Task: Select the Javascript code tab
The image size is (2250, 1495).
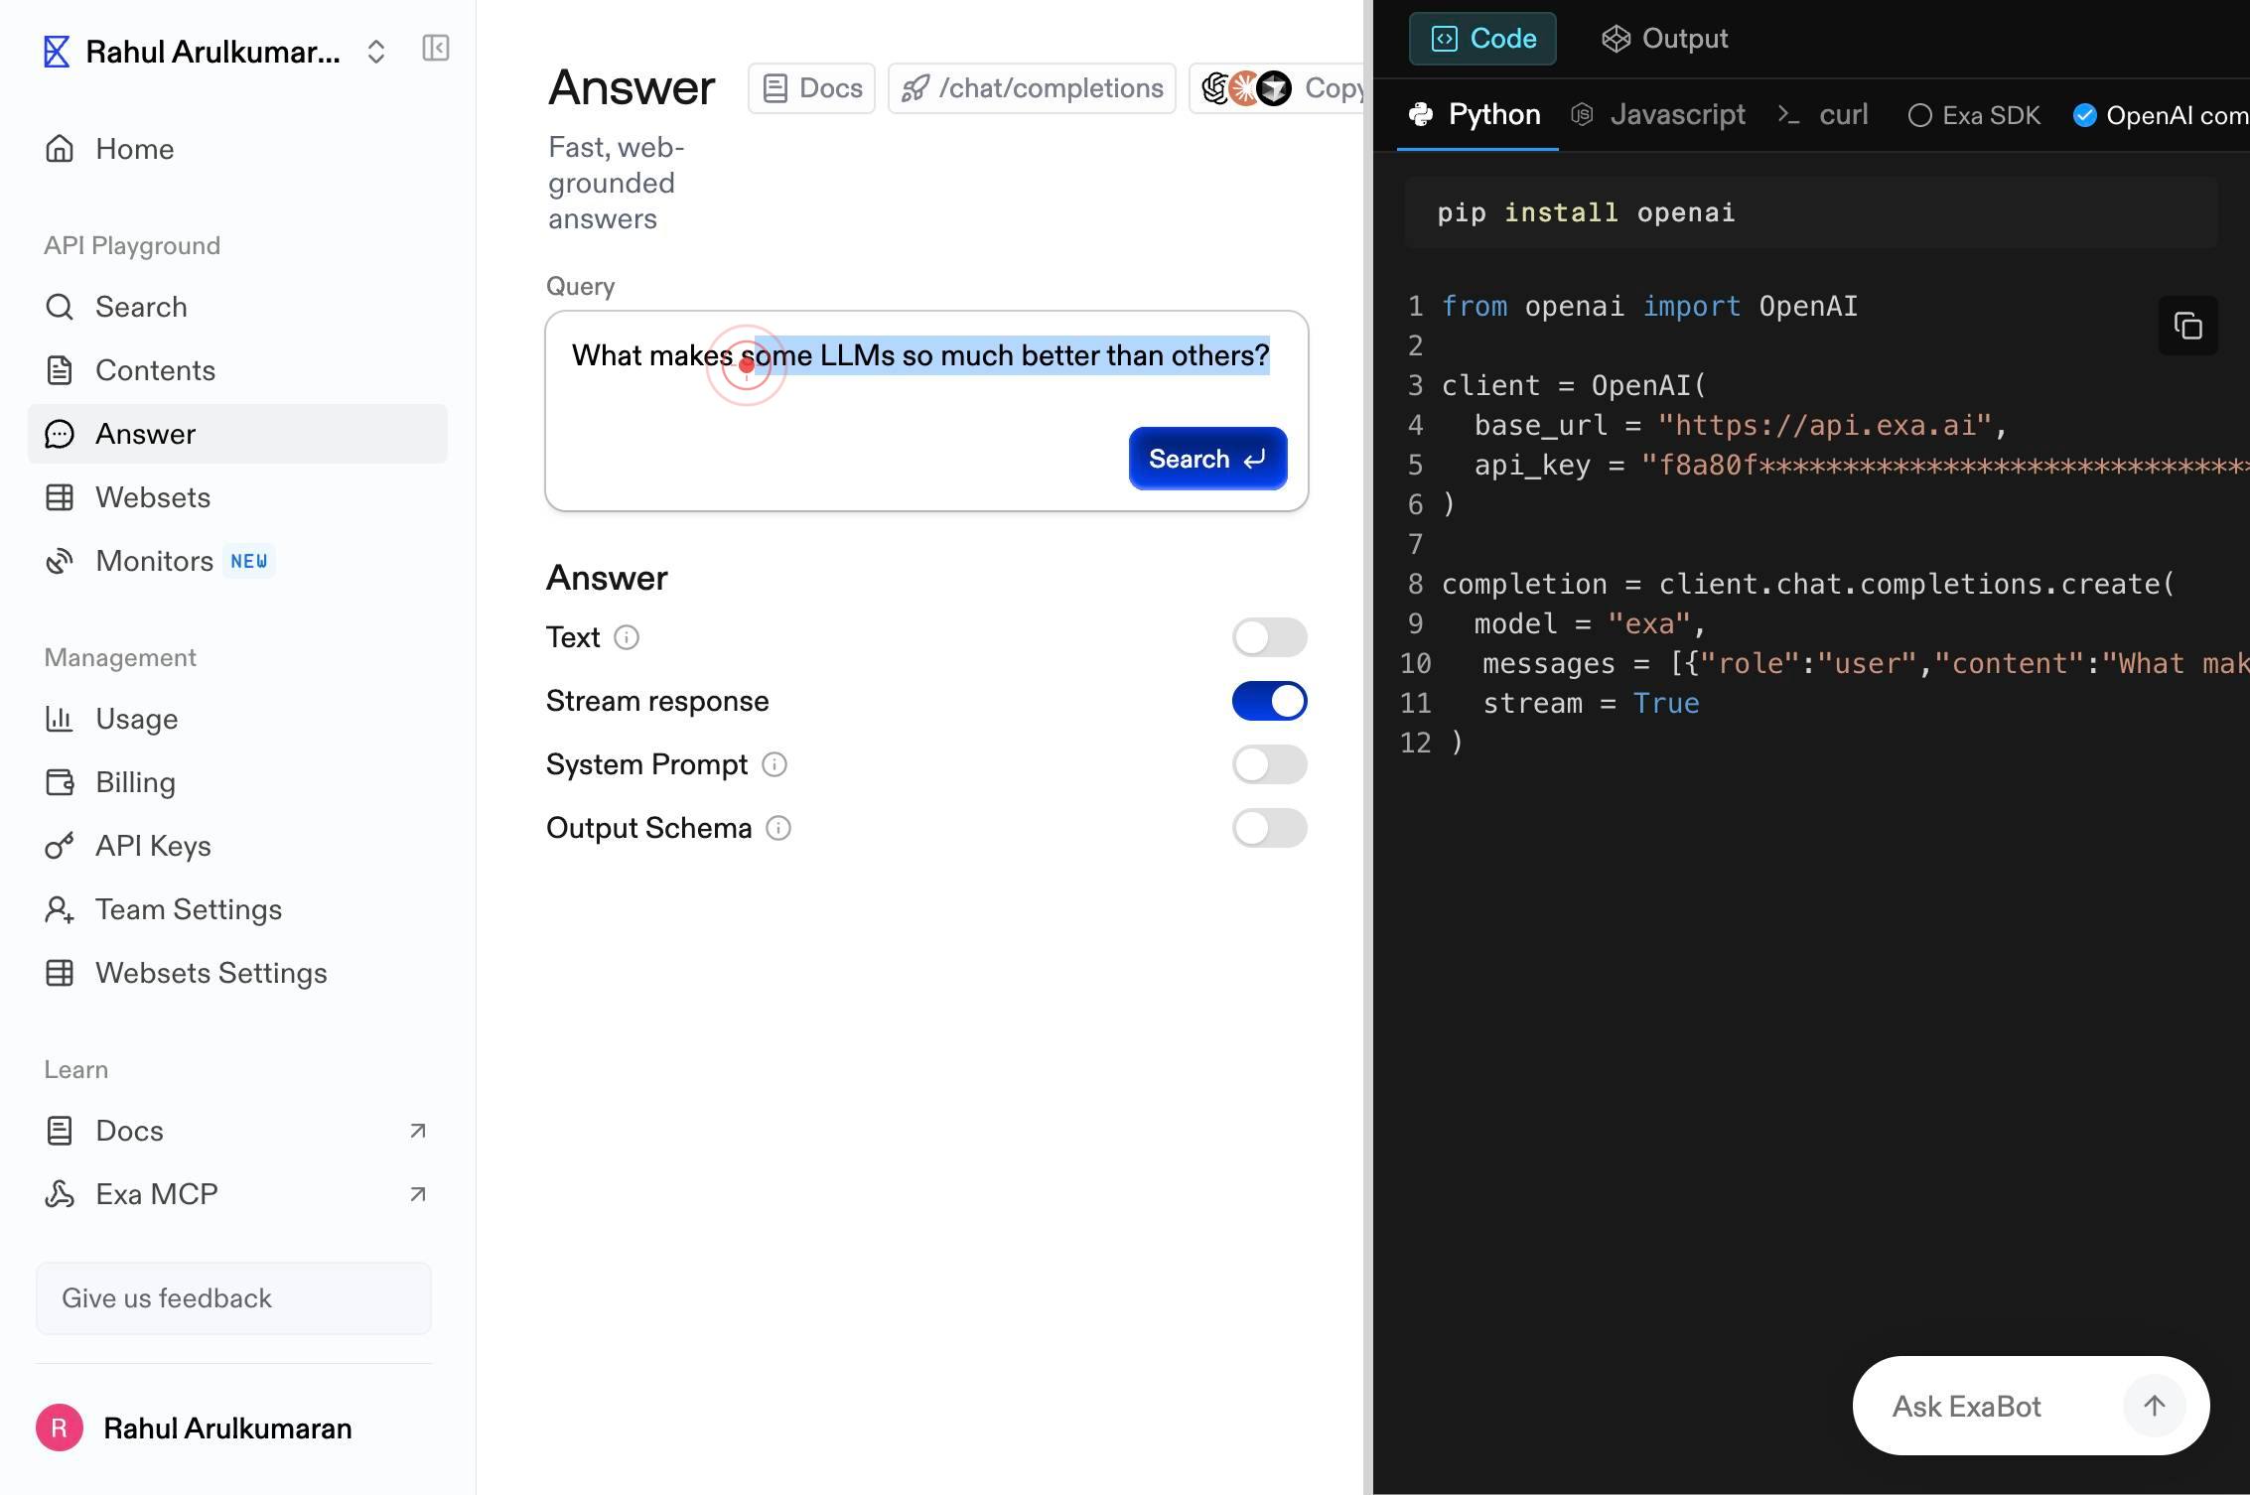Action: tap(1658, 115)
